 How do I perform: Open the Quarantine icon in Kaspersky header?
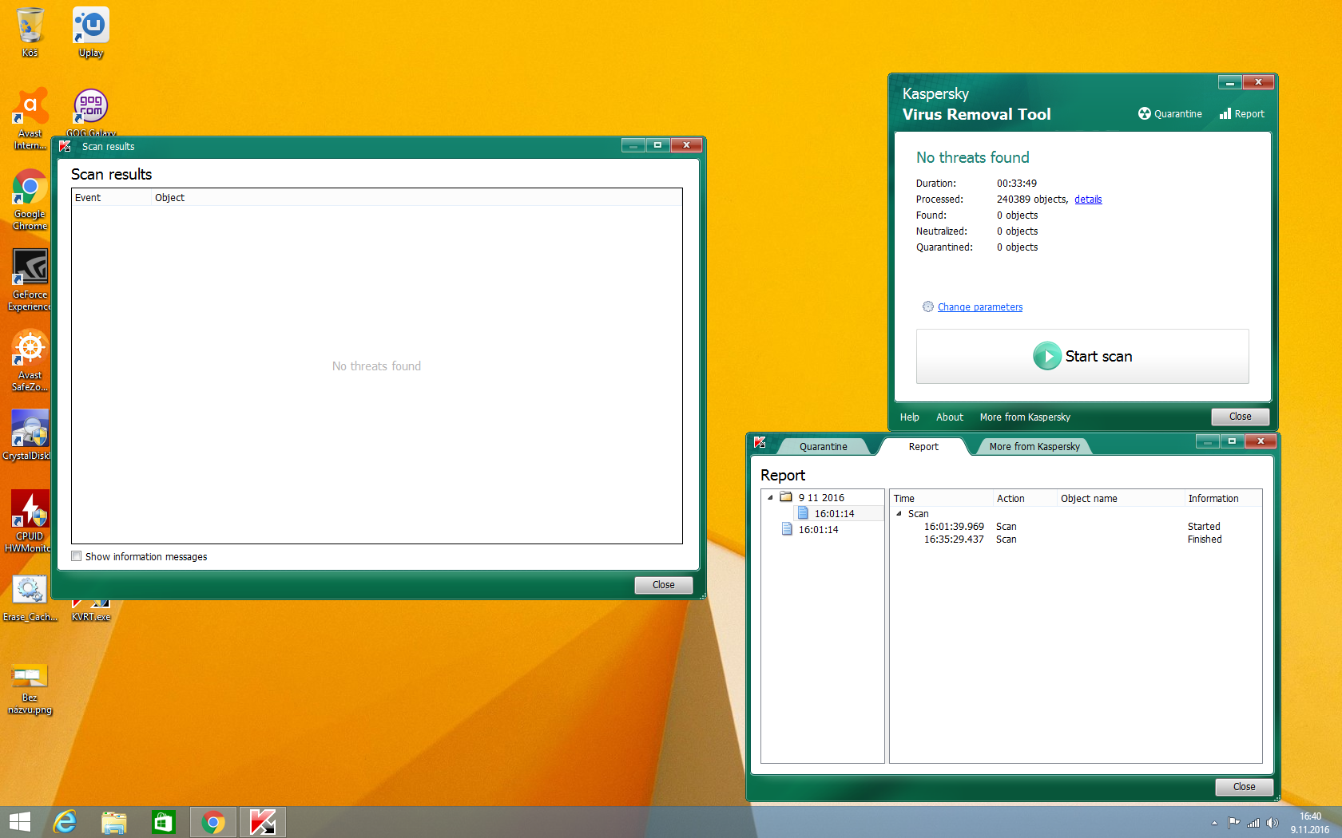[x=1145, y=113]
